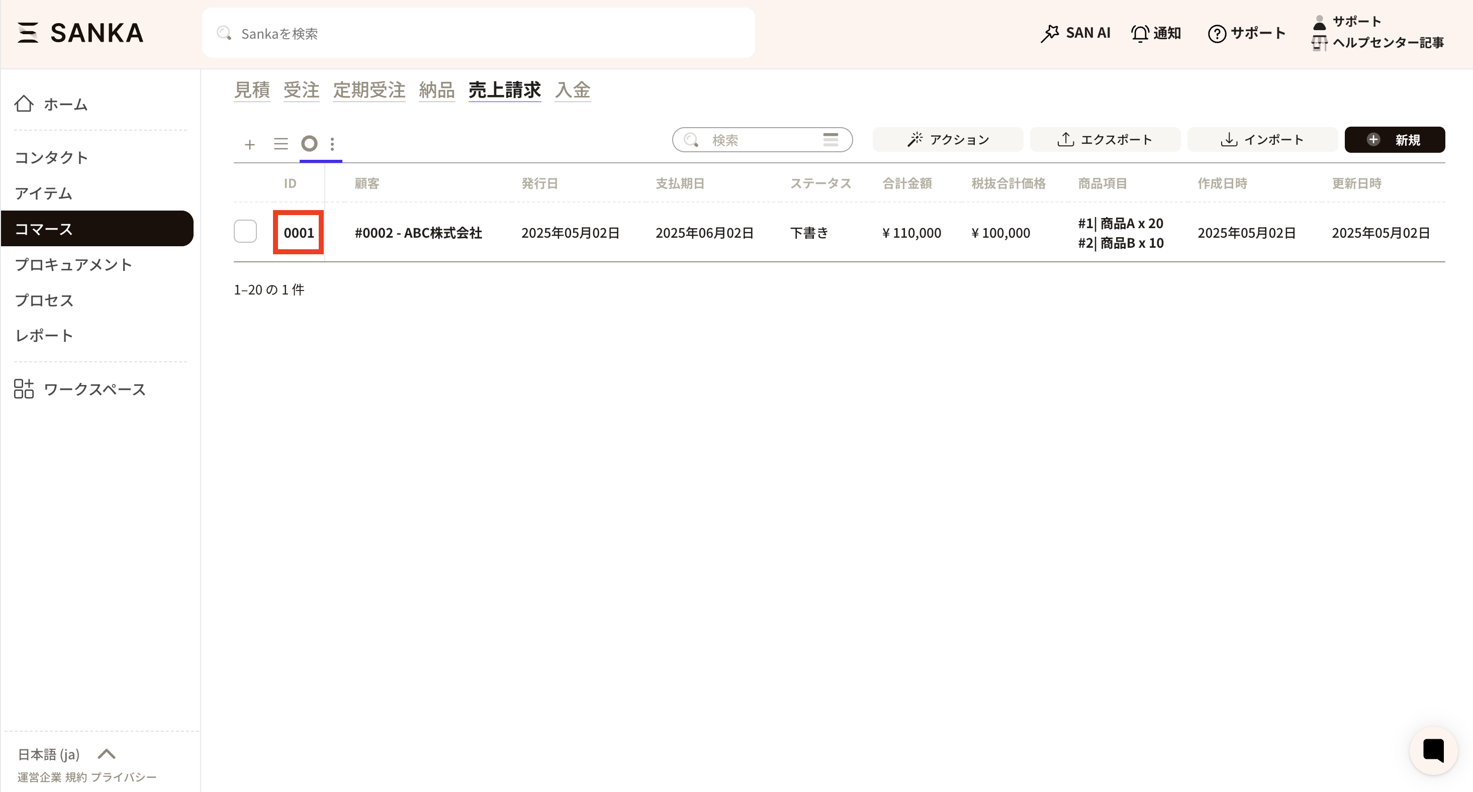This screenshot has height=792, width=1473.
Task: Switch to the 見積 tab
Action: (x=251, y=90)
